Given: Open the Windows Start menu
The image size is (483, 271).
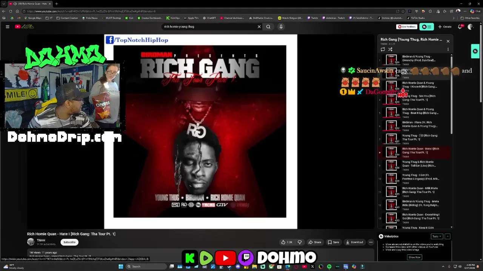Looking at the screenshot, I should pos(121,266).
